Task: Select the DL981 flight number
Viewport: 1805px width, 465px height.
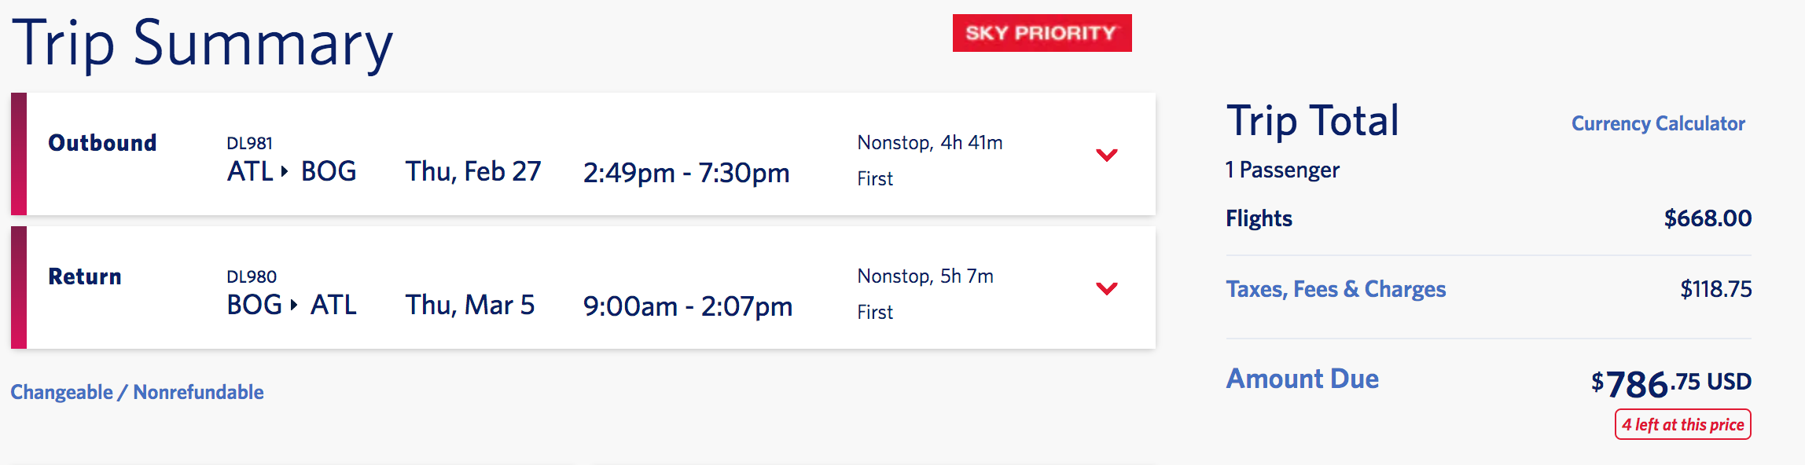Action: [249, 143]
